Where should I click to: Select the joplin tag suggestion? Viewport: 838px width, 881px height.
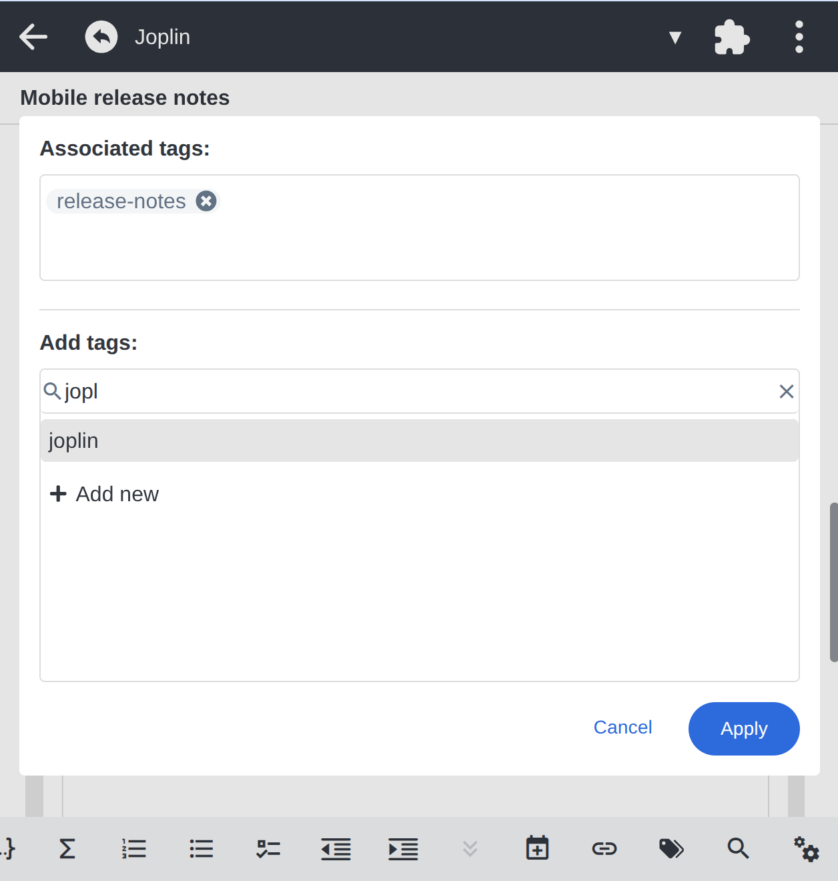point(420,441)
